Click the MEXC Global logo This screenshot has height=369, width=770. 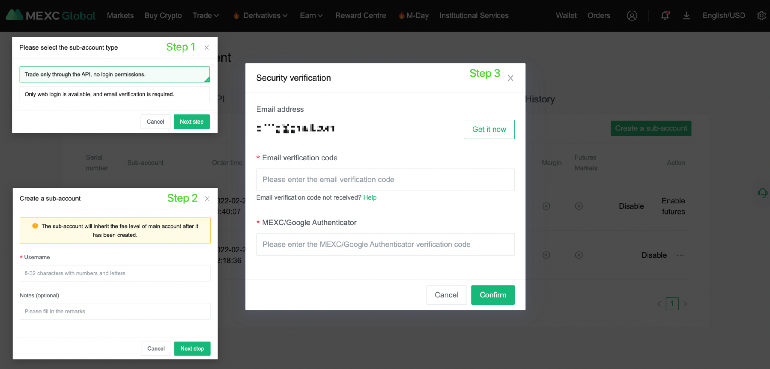[x=51, y=15]
